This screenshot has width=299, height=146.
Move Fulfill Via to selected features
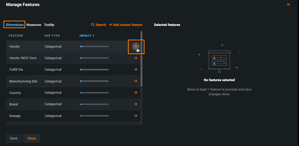(136, 69)
